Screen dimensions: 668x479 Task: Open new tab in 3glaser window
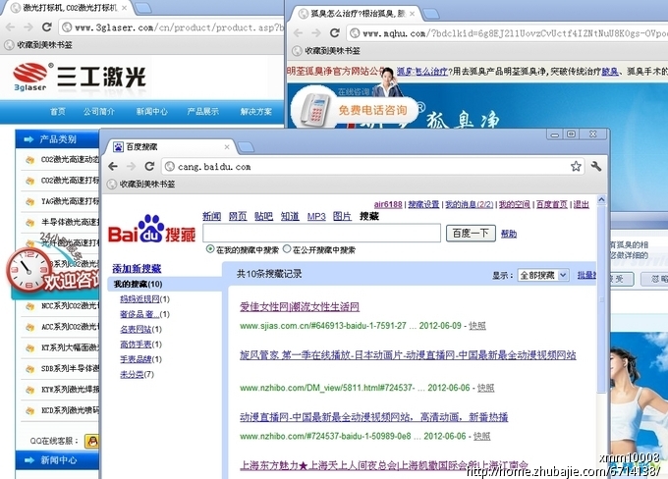coord(143,8)
